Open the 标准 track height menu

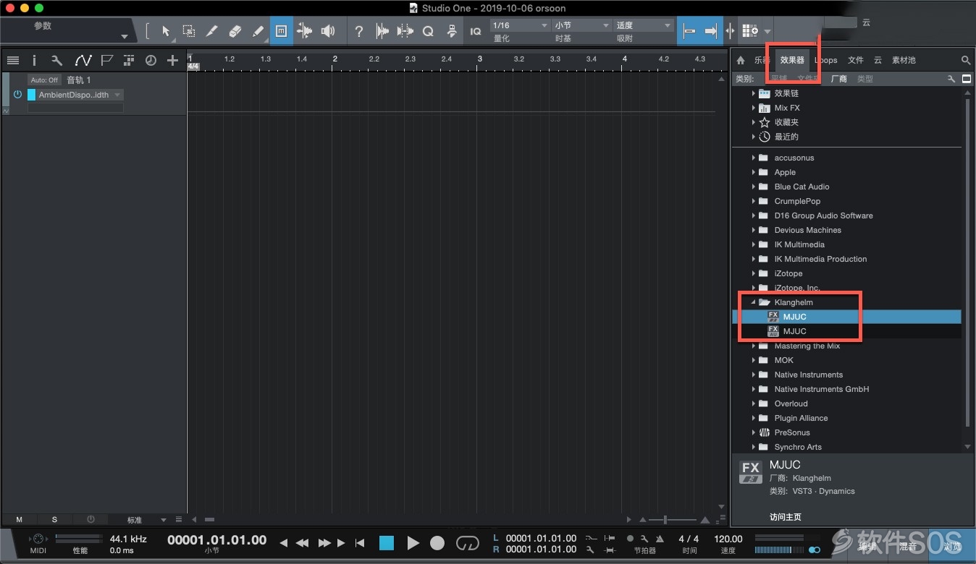146,519
